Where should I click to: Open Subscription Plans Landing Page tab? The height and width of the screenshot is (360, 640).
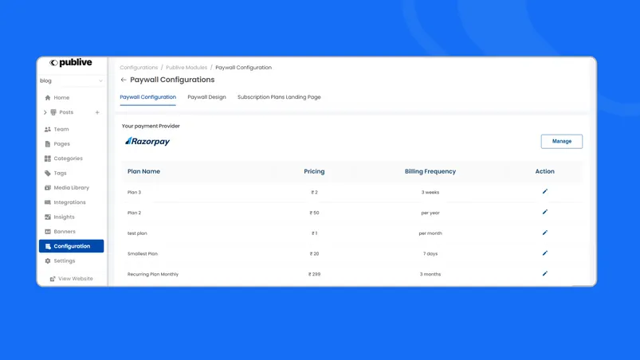coord(279,97)
